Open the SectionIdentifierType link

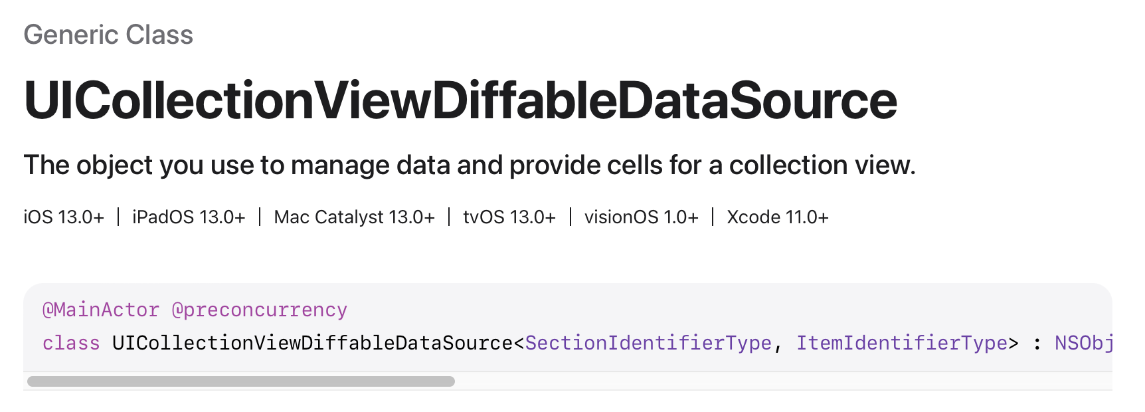click(648, 343)
